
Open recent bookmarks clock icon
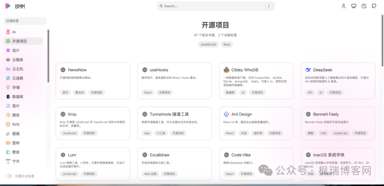[364, 6]
